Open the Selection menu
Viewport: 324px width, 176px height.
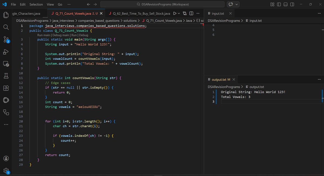pos(36,4)
